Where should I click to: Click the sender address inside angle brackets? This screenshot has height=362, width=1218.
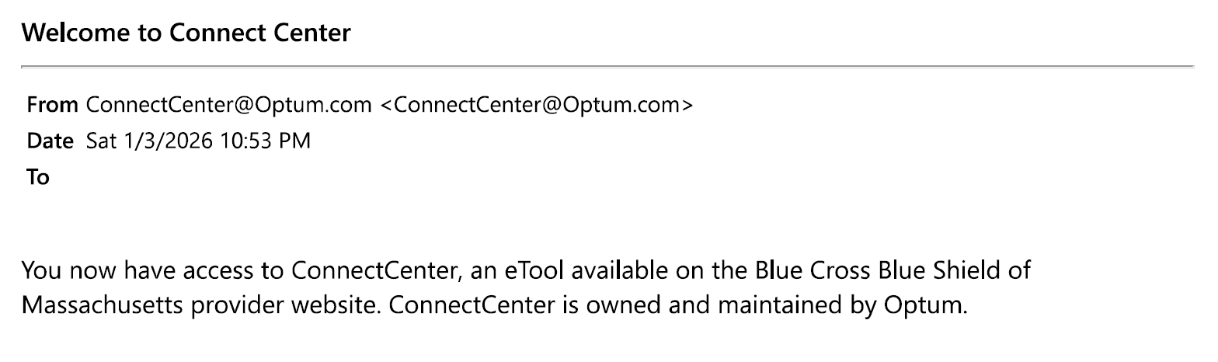536,105
